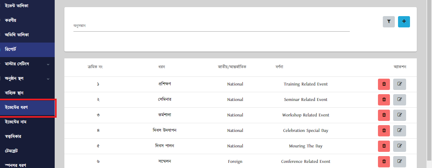Add new event type with plus button
This screenshot has height=168, width=432.
[404, 22]
